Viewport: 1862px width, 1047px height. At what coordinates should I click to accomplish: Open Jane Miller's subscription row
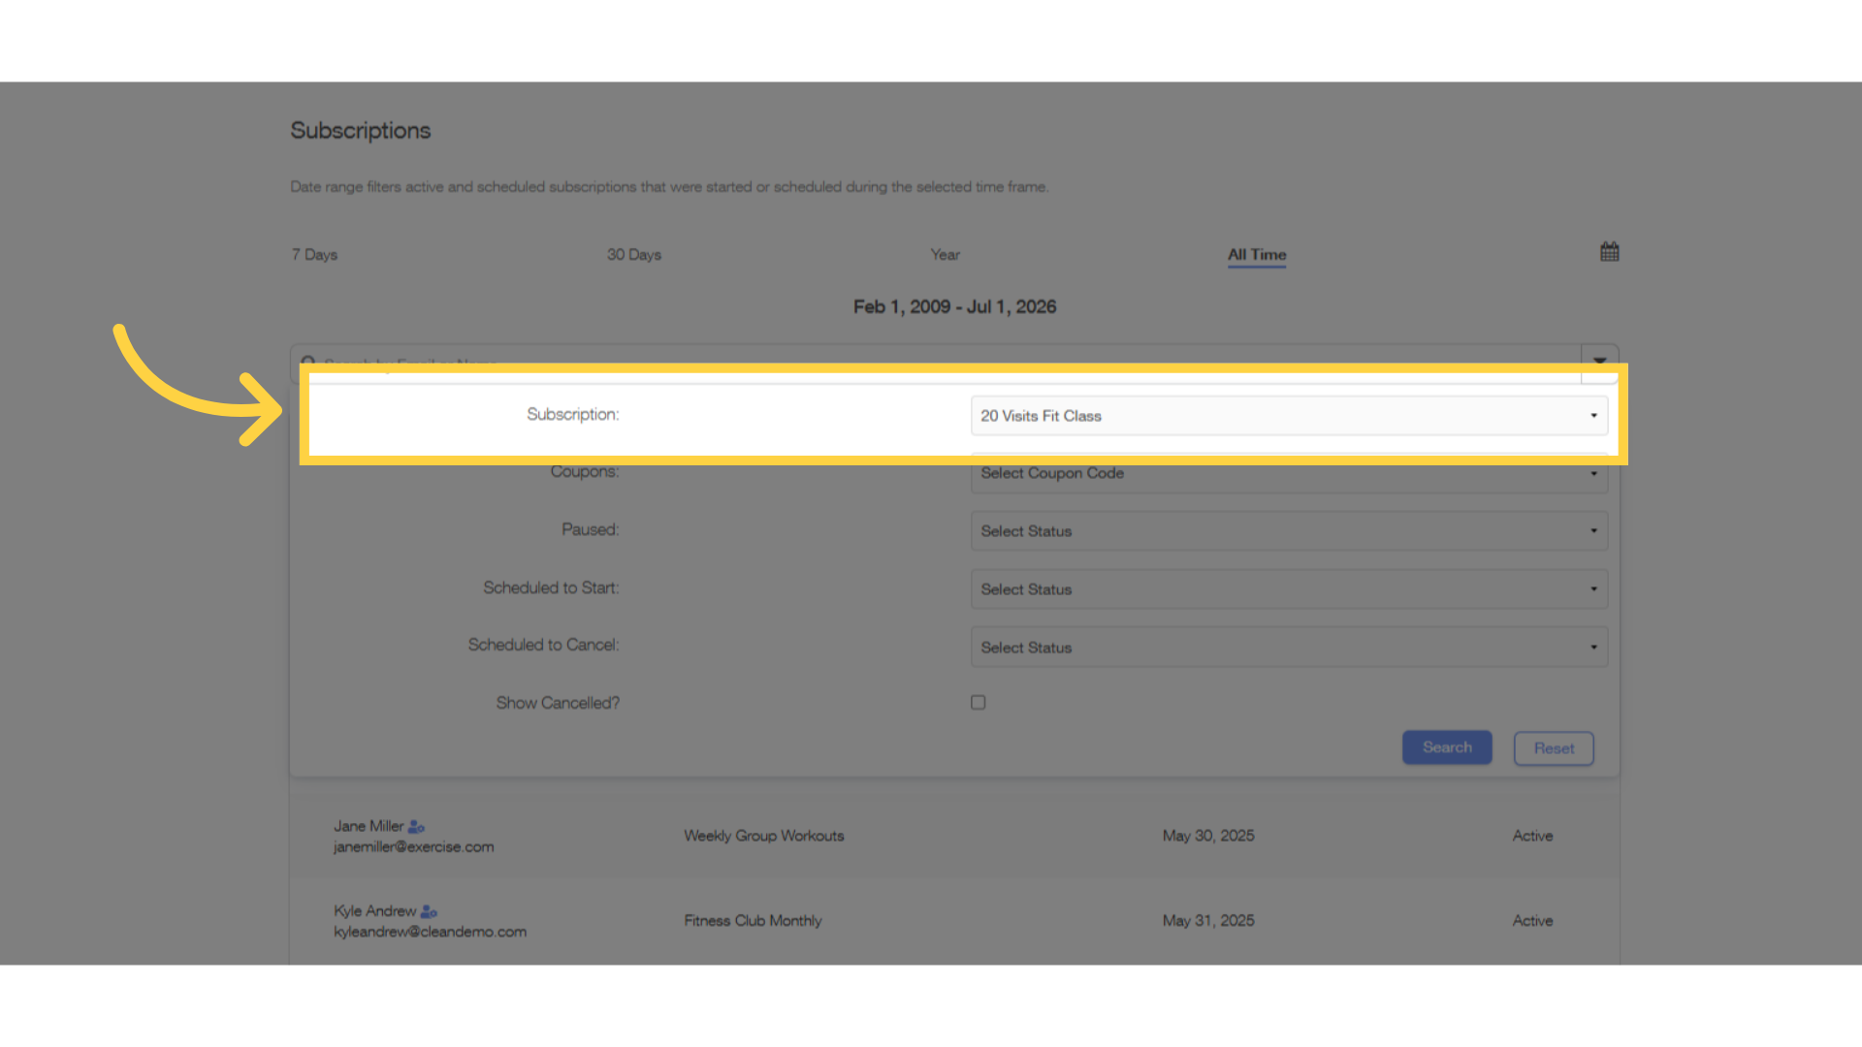coord(954,836)
